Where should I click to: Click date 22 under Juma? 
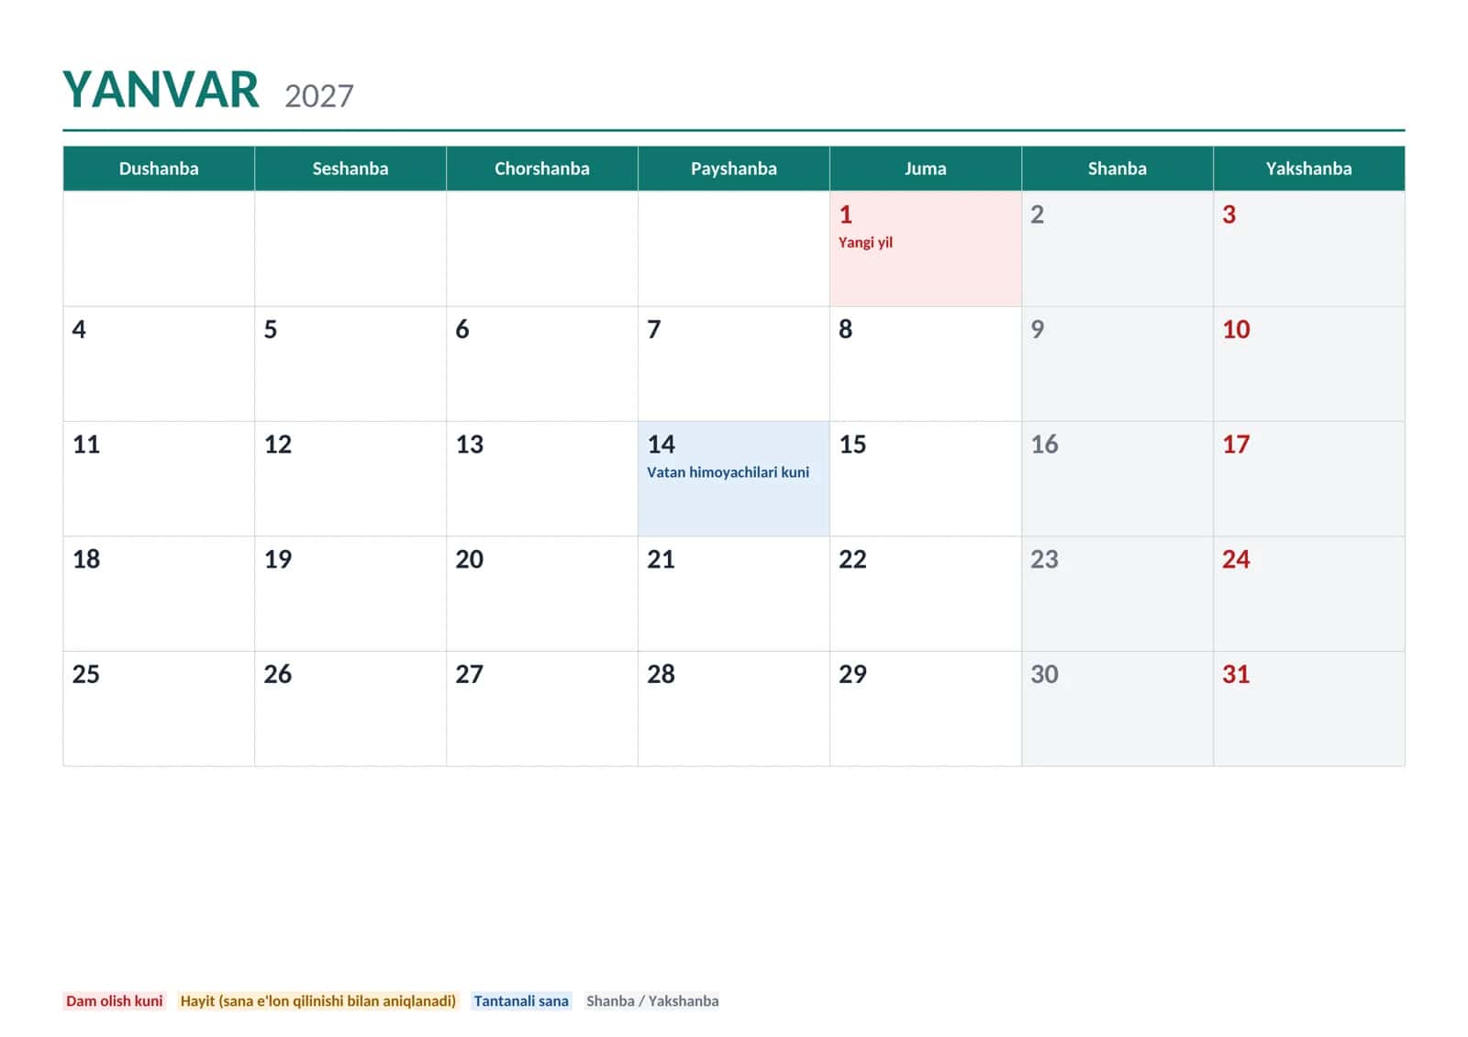(x=853, y=559)
